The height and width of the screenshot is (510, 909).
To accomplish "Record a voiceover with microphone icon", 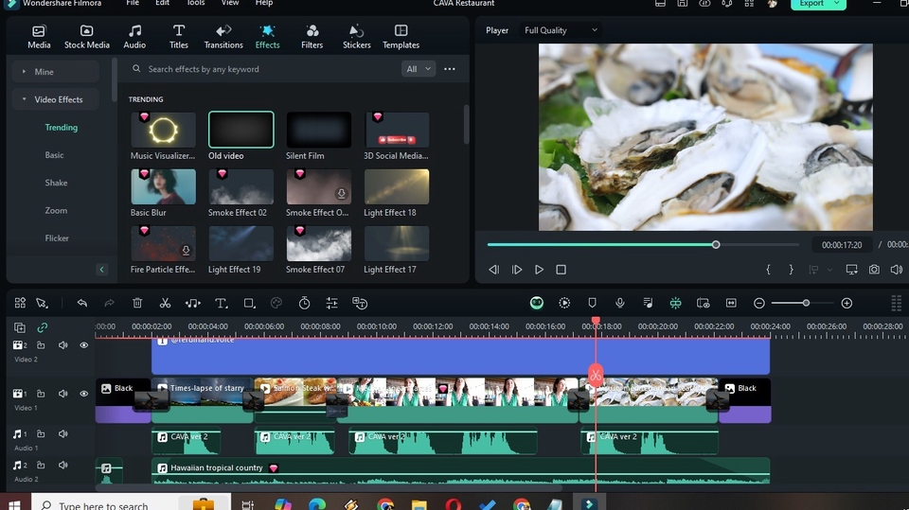I will coord(619,303).
